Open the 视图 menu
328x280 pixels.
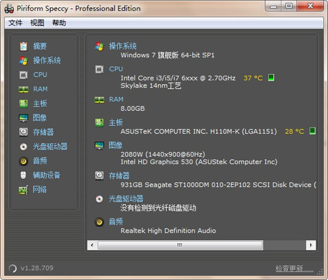tap(37, 22)
